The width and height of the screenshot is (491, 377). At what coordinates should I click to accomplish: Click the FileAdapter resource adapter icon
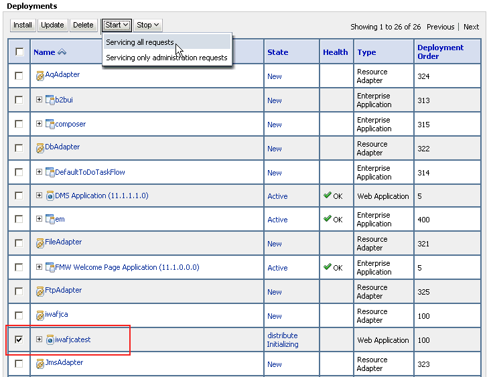point(40,243)
